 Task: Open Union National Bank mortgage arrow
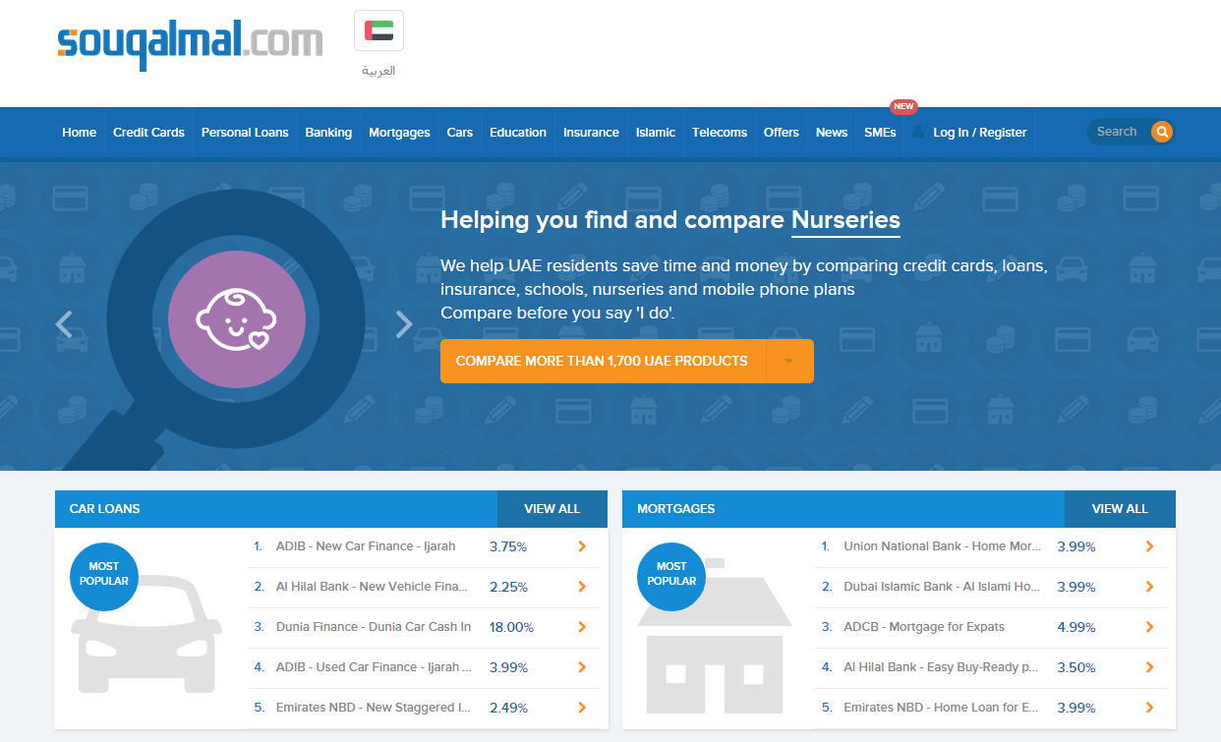(1150, 546)
